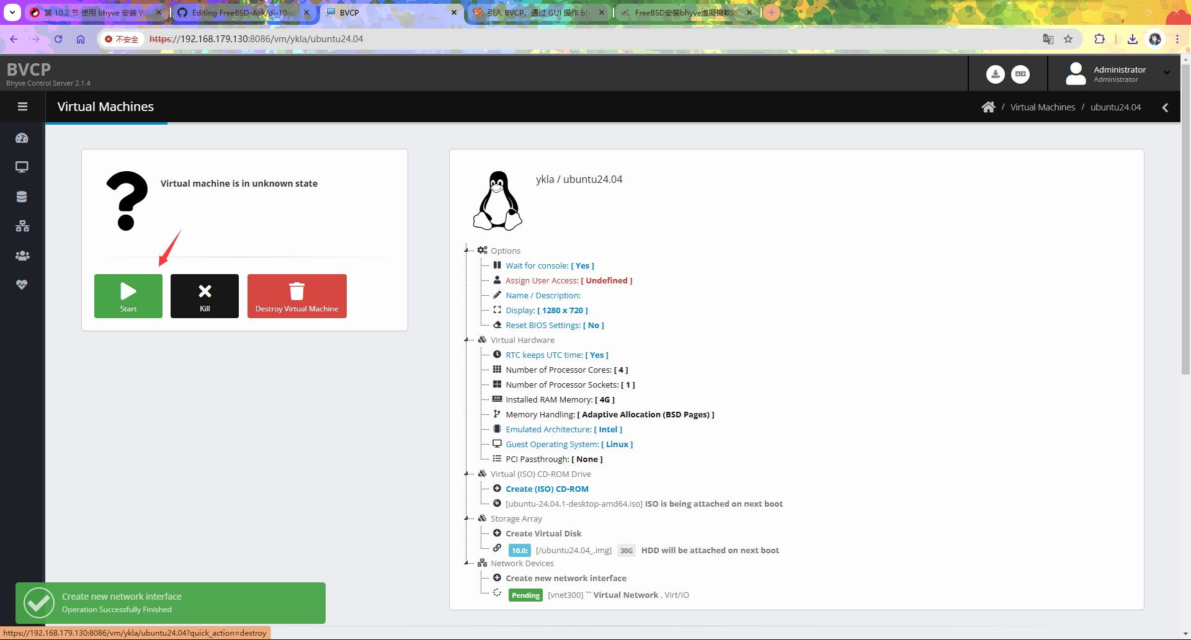Select the vnet300 Virtual Network entry
Viewport: 1191px width, 640px height.
coord(618,595)
